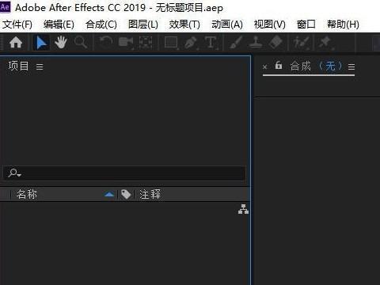Open the 视图(V) menu
This screenshot has height=285, width=380.
[x=269, y=25]
